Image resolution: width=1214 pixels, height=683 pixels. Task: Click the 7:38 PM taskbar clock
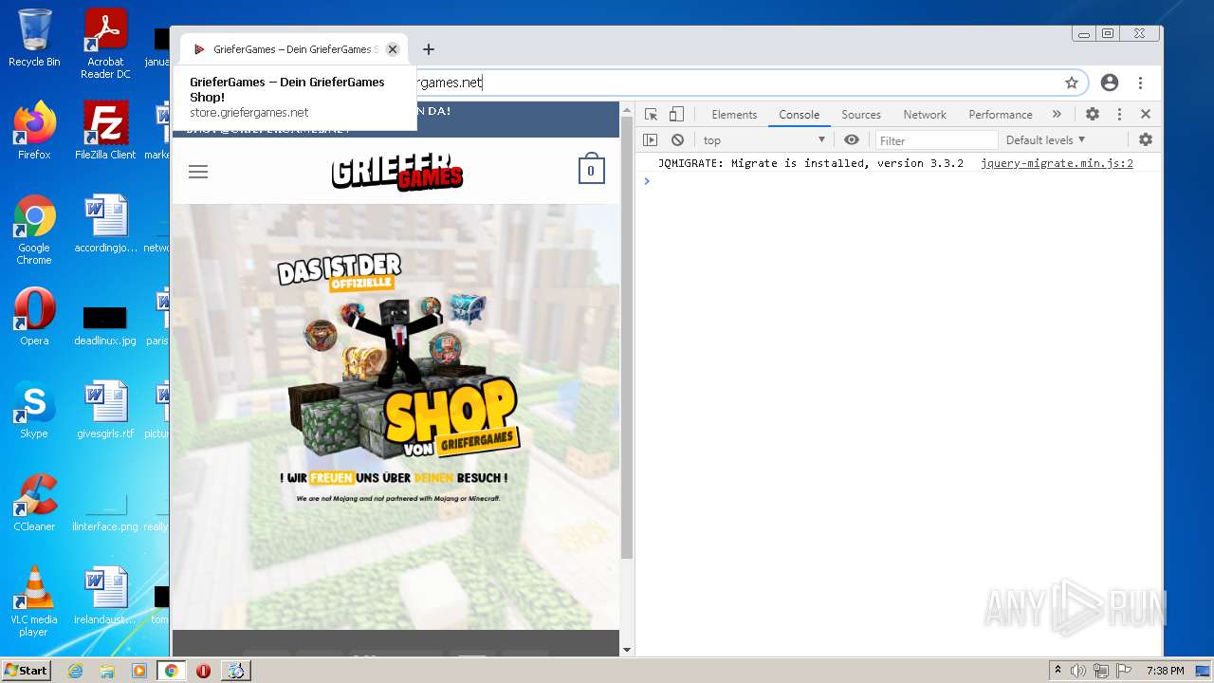coord(1165,671)
